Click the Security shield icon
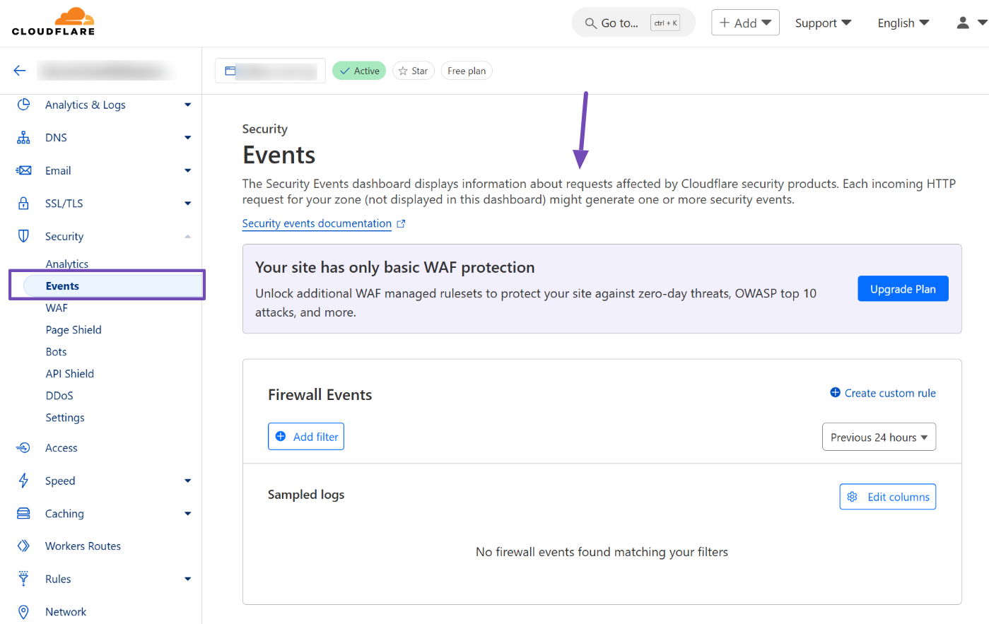This screenshot has width=989, height=624. (x=23, y=236)
